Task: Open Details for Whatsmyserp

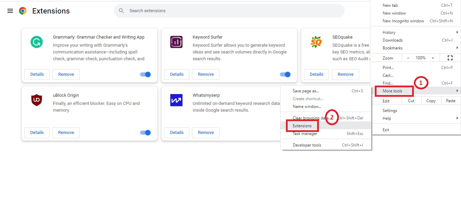Action: pyautogui.click(x=177, y=133)
